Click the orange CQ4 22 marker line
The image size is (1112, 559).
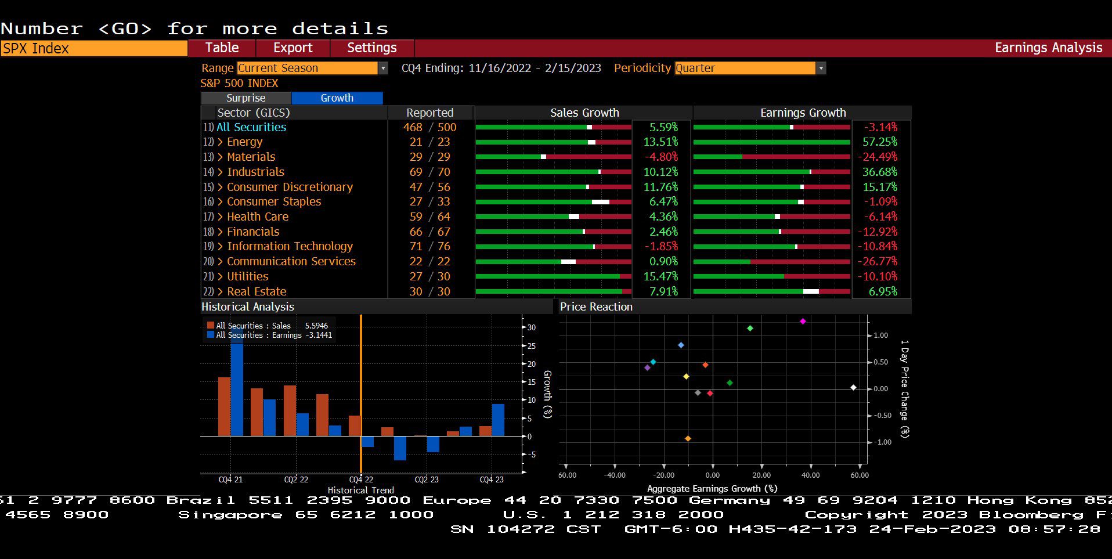click(x=361, y=394)
